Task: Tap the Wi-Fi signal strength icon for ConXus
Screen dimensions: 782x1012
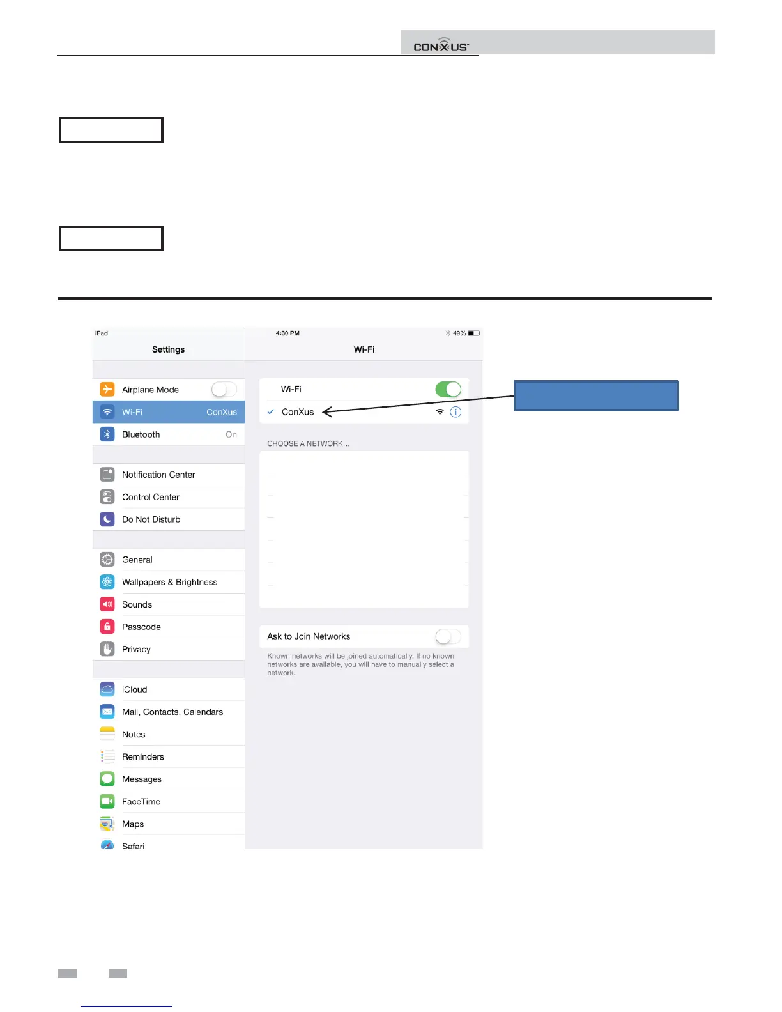Action: [440, 412]
